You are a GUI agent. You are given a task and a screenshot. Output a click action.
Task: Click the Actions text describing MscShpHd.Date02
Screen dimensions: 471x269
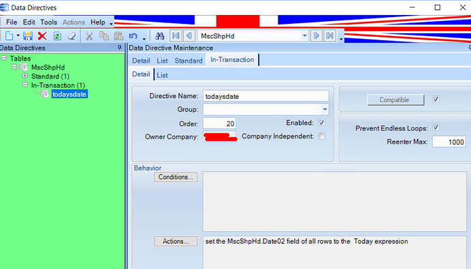pos(306,242)
